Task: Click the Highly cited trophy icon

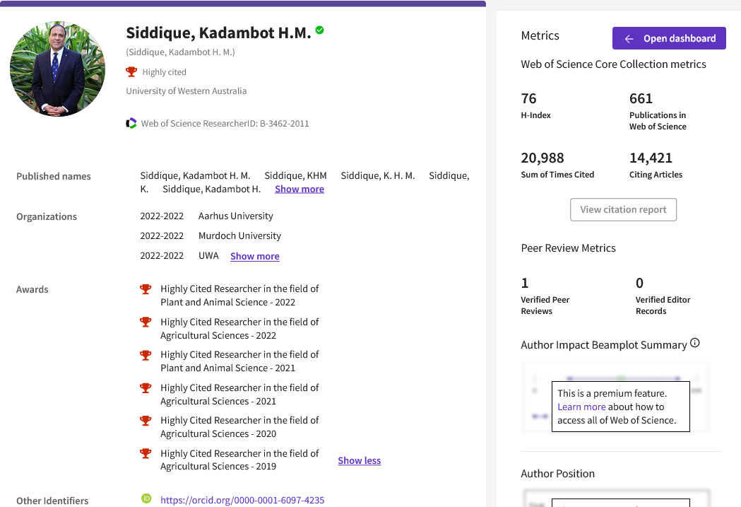Action: click(x=131, y=72)
